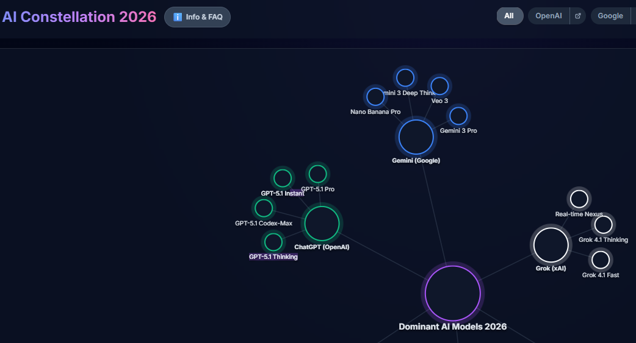Click the 'Nano Banana Pro' label
The image size is (636, 343).
[375, 111]
